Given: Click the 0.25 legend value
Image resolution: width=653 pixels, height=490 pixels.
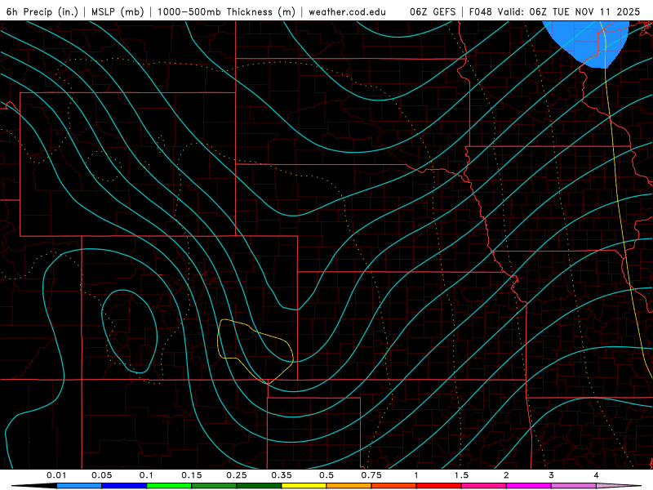Looking at the screenshot, I should (x=237, y=475).
